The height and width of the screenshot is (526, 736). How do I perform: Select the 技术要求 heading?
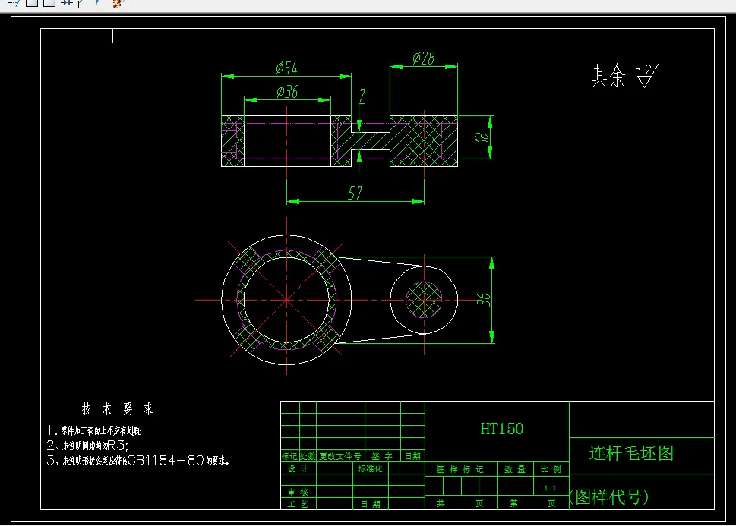click(x=117, y=408)
